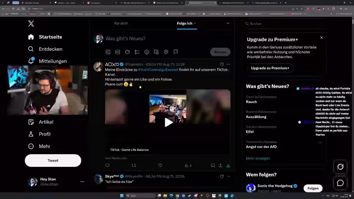Open the Startseite home page
The height and width of the screenshot is (199, 354).
click(45, 37)
